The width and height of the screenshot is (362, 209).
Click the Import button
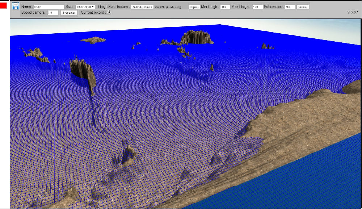194,7
